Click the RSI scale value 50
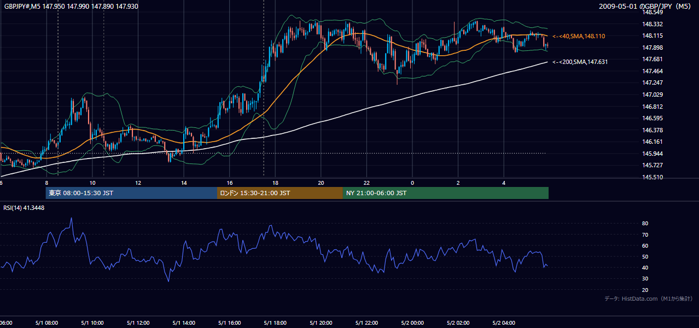 645,256
